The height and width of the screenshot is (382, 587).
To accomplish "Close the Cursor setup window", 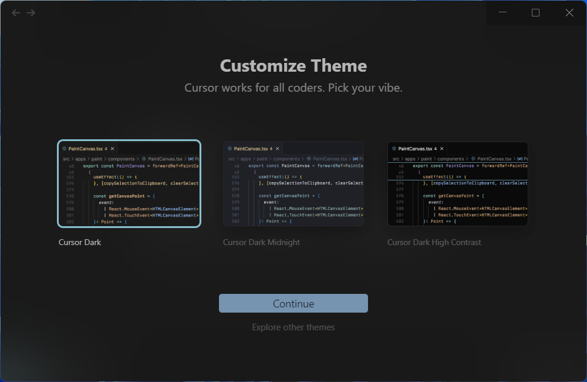I will click(569, 13).
